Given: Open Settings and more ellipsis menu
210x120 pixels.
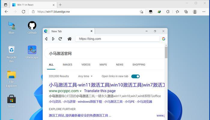Looking at the screenshot, I should [204, 12].
